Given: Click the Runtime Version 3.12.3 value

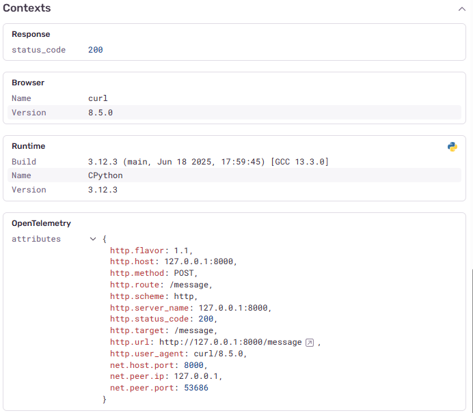Looking at the screenshot, I should pos(103,190).
